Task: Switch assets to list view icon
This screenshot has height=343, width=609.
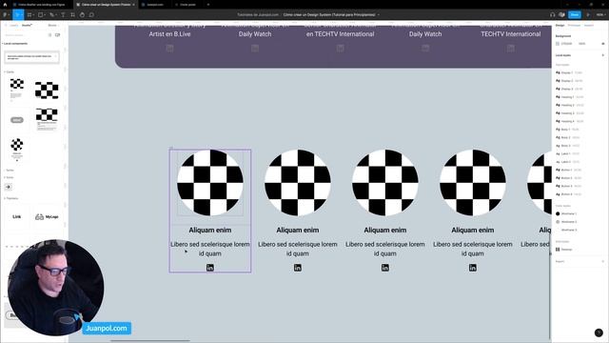Action: coord(49,35)
